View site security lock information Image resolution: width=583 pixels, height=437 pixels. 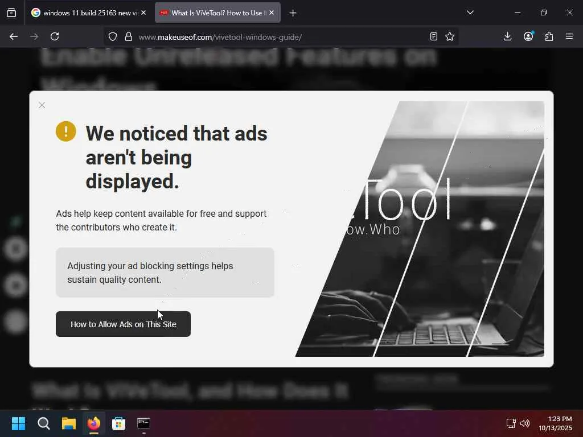[x=128, y=36]
